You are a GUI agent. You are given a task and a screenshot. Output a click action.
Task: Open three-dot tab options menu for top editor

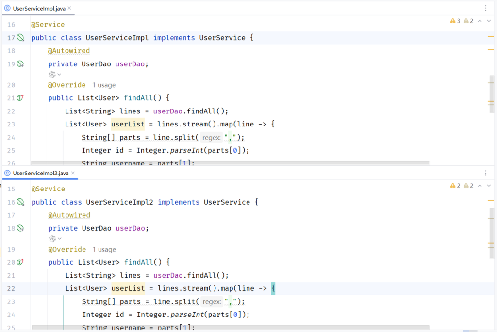click(x=486, y=8)
